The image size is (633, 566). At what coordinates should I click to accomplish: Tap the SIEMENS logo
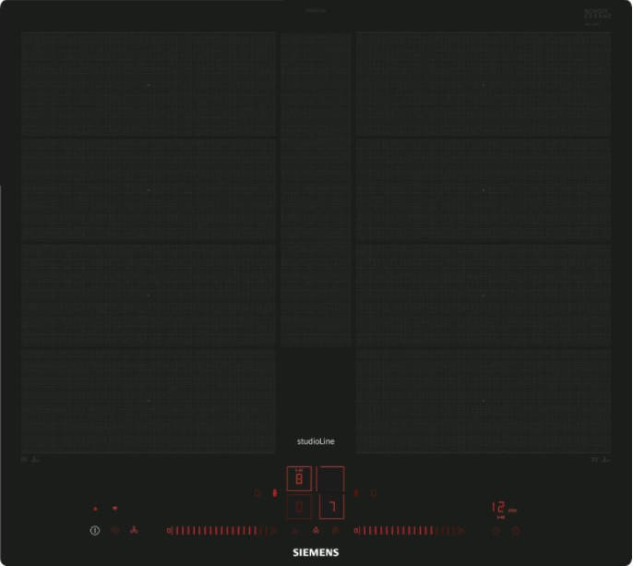(316, 552)
